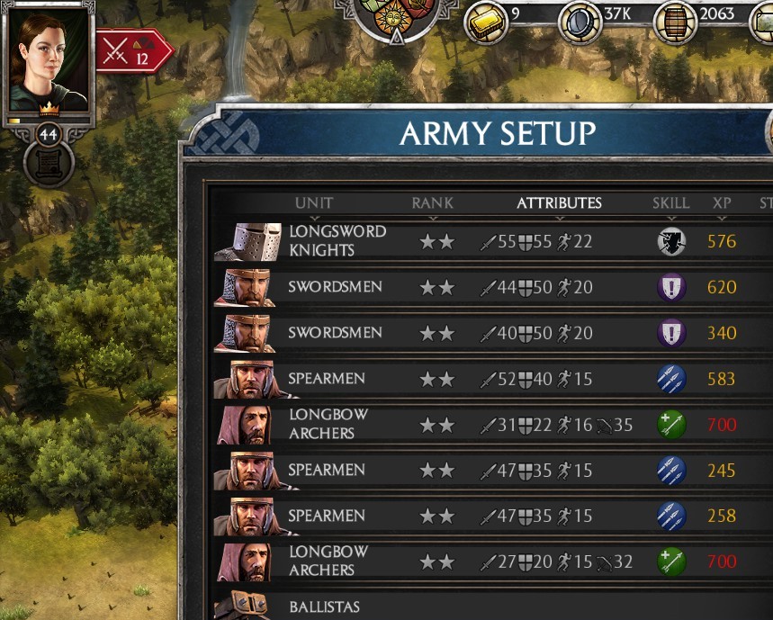Click the silver coin resource icon
The width and height of the screenshot is (773, 620).
pyautogui.click(x=580, y=22)
